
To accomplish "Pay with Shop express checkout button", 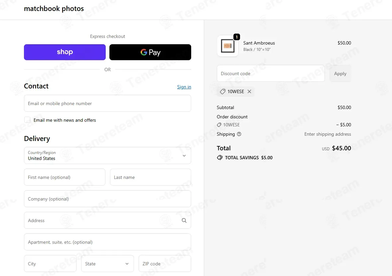I will point(65,52).
